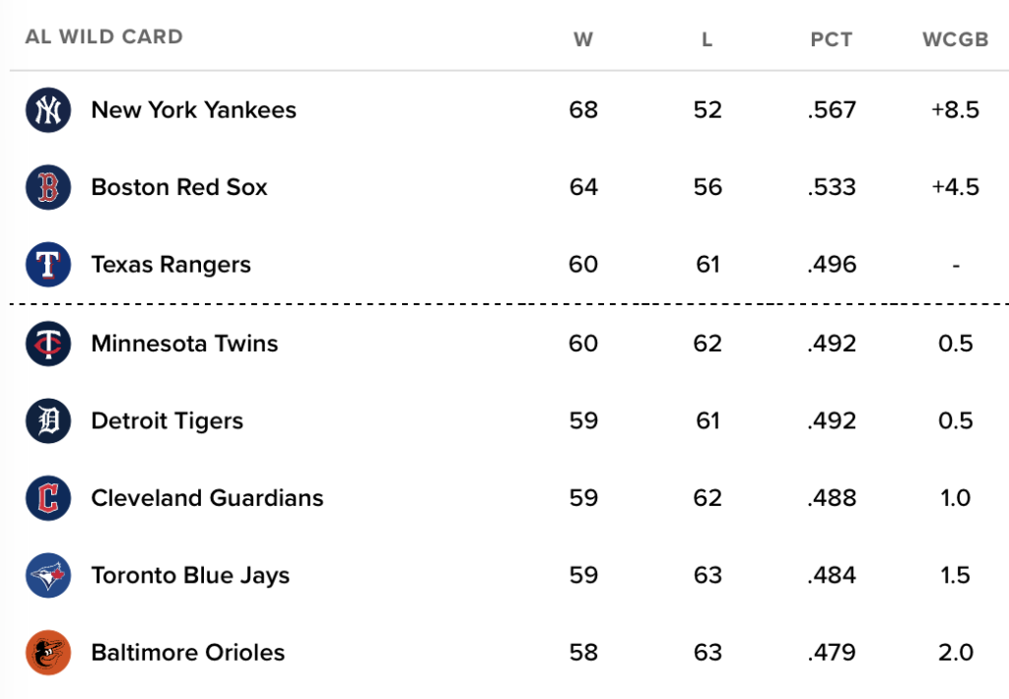The height and width of the screenshot is (699, 1009).
Task: Open Texas Rangers team name link
Action: tap(171, 264)
